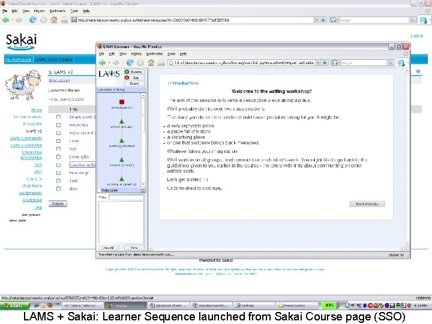Viewport: 432px width, 324px height.
Task: Click the Notebook Title input field
Action: coord(126,197)
